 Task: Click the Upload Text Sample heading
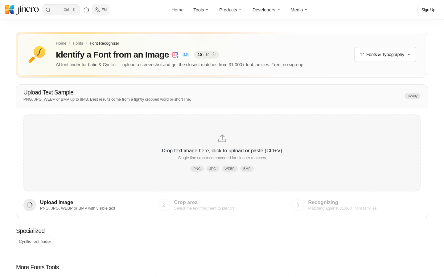(x=48, y=92)
